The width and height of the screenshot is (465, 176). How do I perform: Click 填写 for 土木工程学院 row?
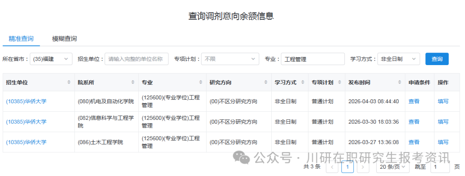tap(443, 142)
